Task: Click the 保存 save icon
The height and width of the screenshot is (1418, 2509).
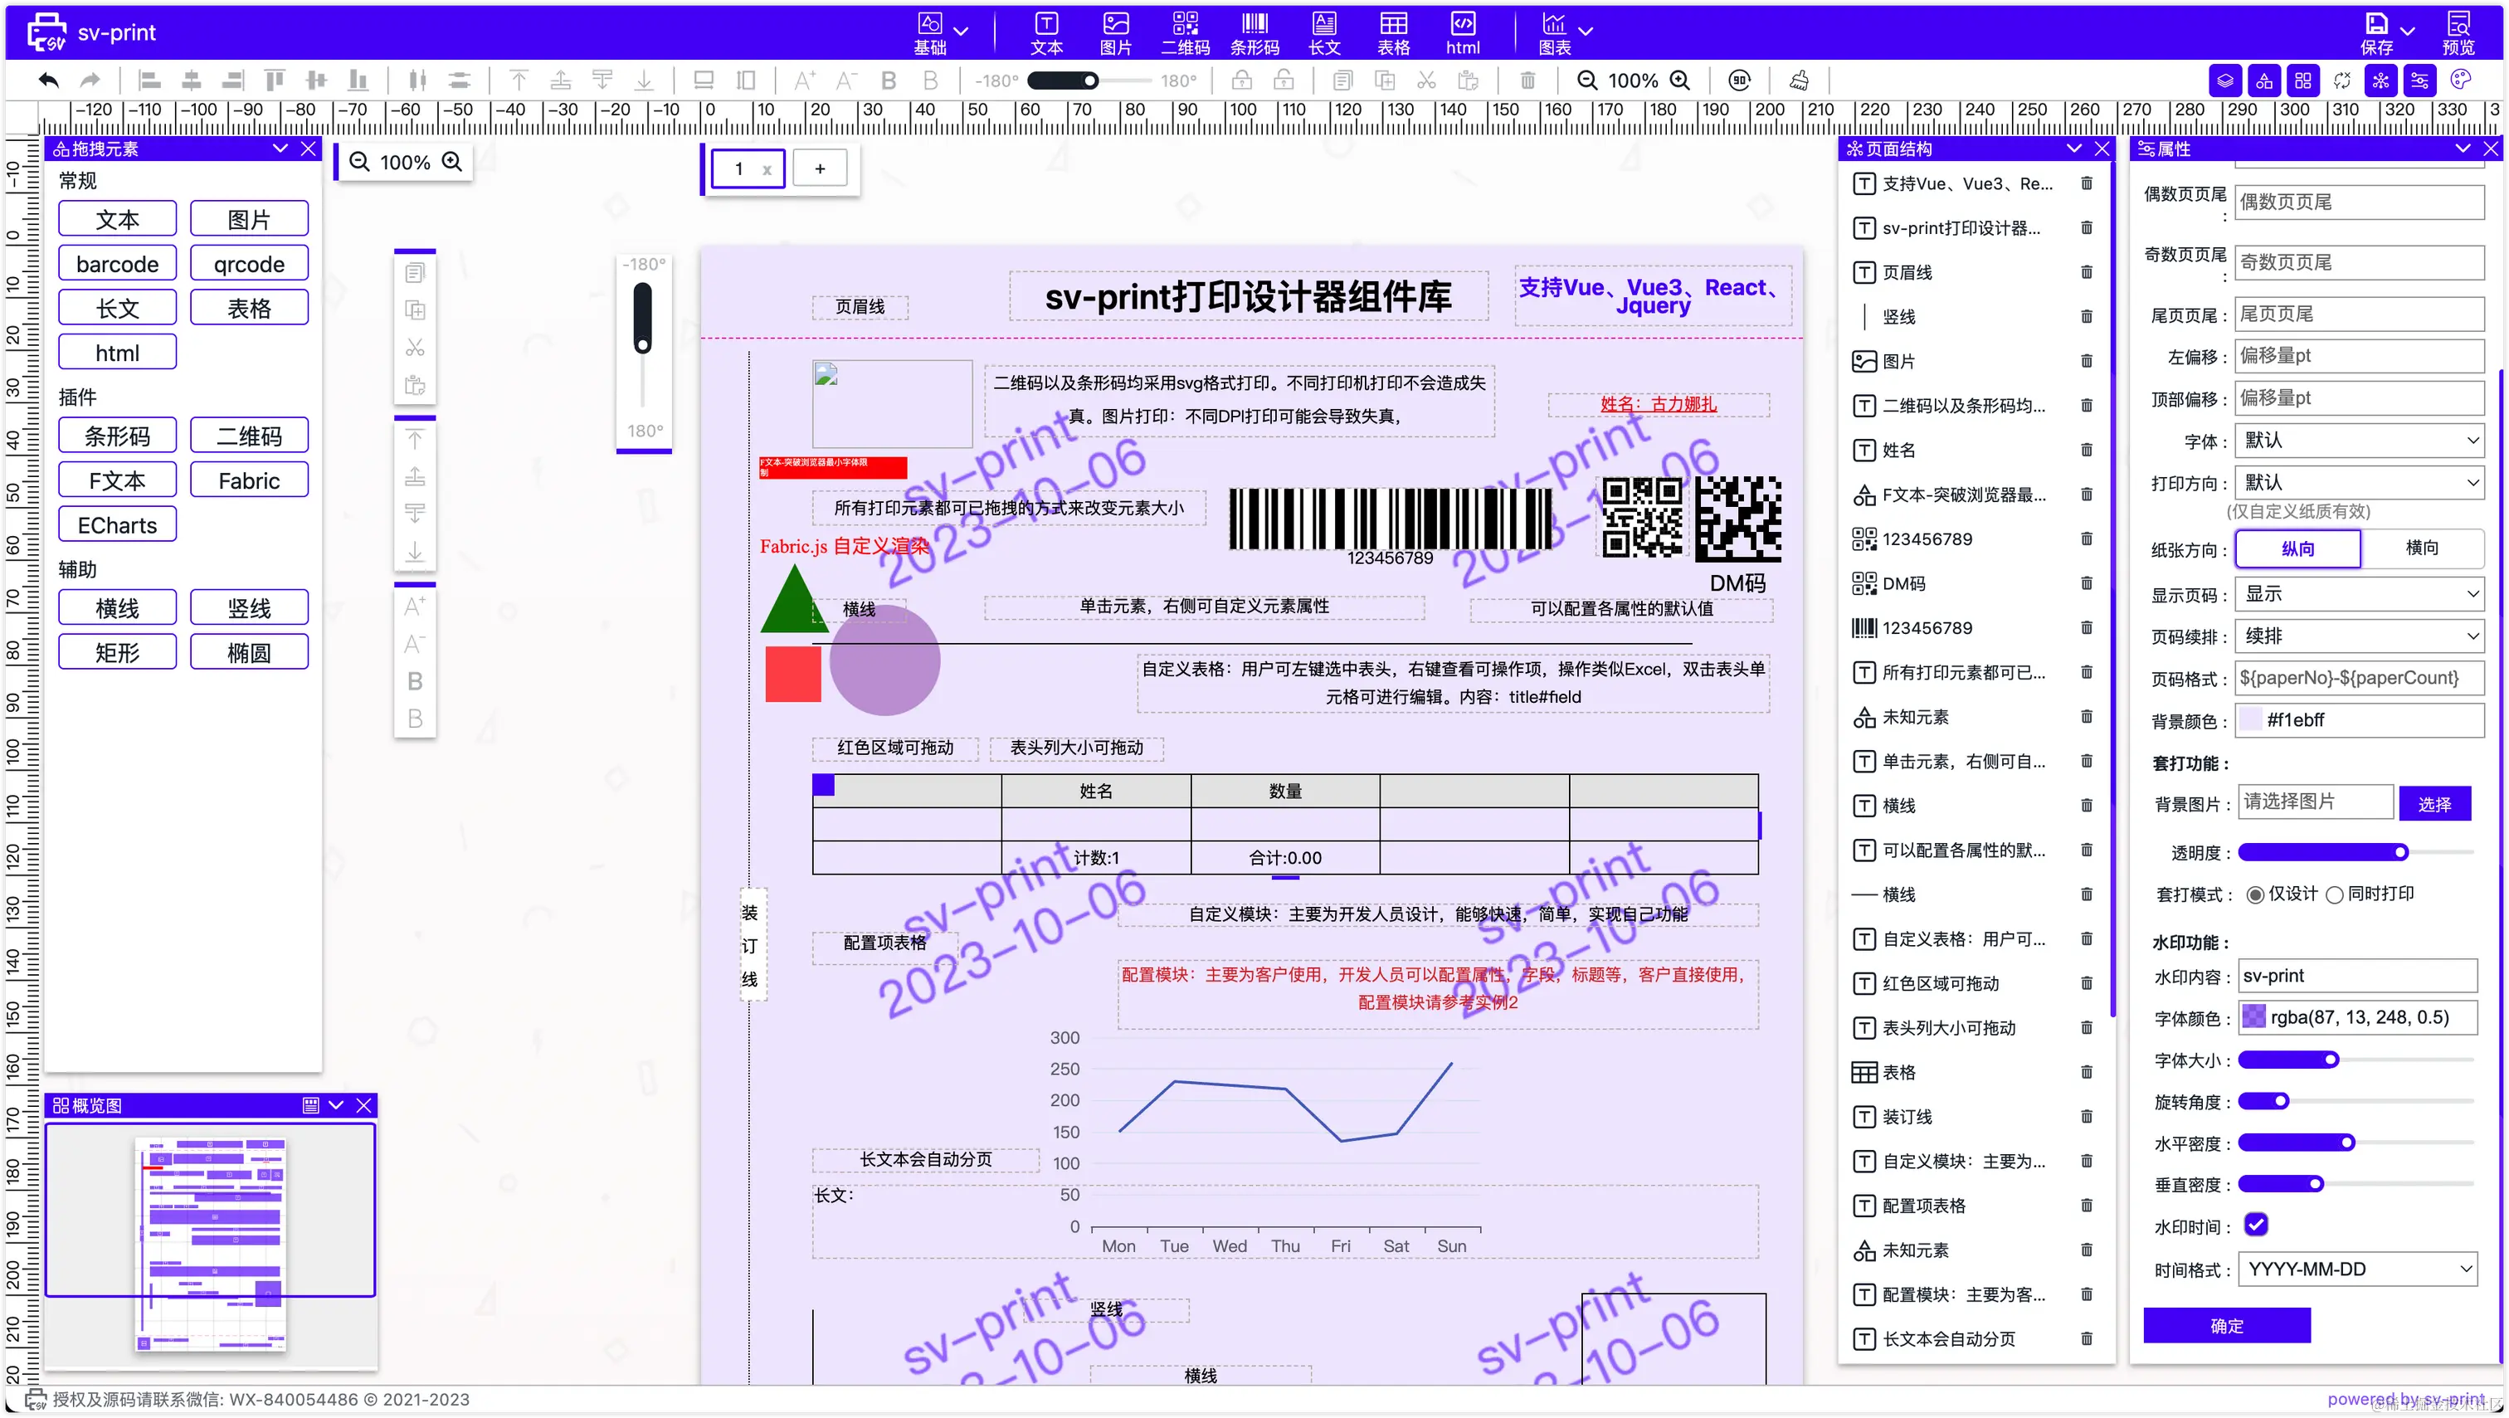Action: tap(2376, 23)
